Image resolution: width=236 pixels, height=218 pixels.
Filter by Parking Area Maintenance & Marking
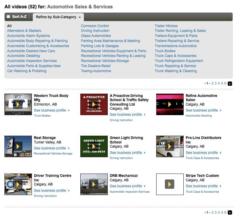[x=110, y=41]
